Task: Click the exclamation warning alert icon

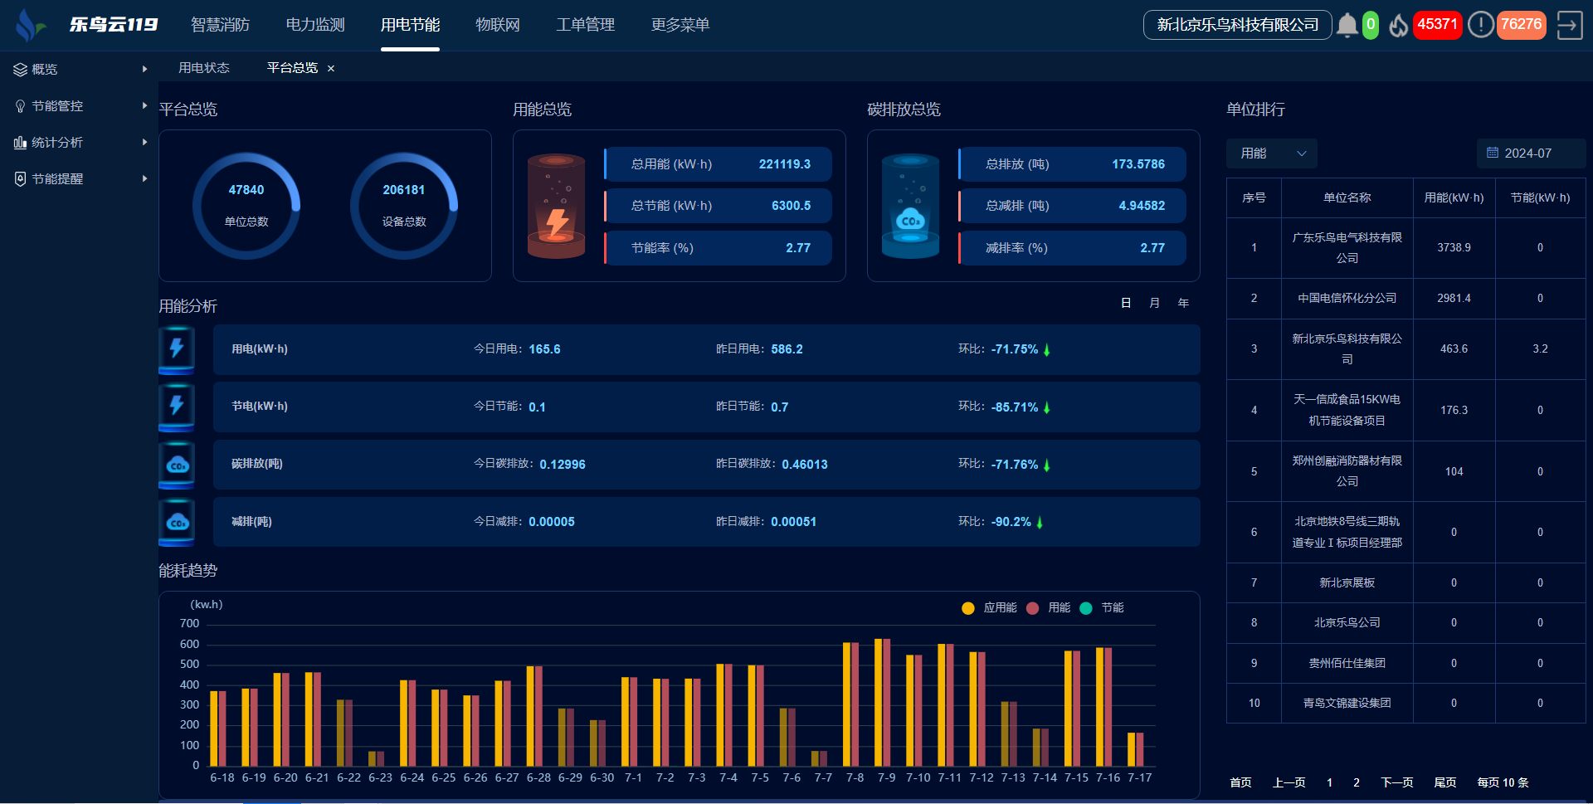Action: (1480, 25)
